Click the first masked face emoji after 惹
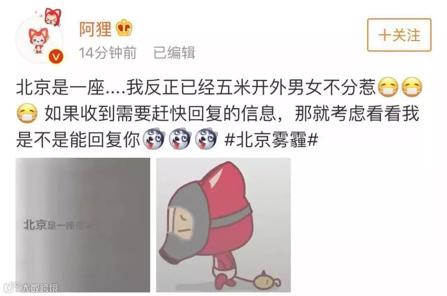This screenshot has height=296, width=447. coord(388,87)
